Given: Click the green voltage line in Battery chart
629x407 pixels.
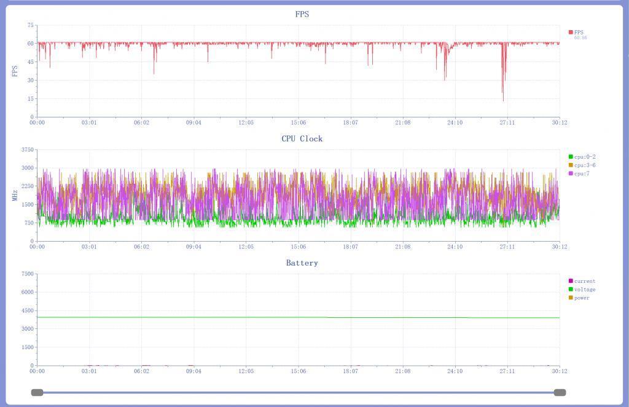Looking at the screenshot, I should [x=299, y=317].
